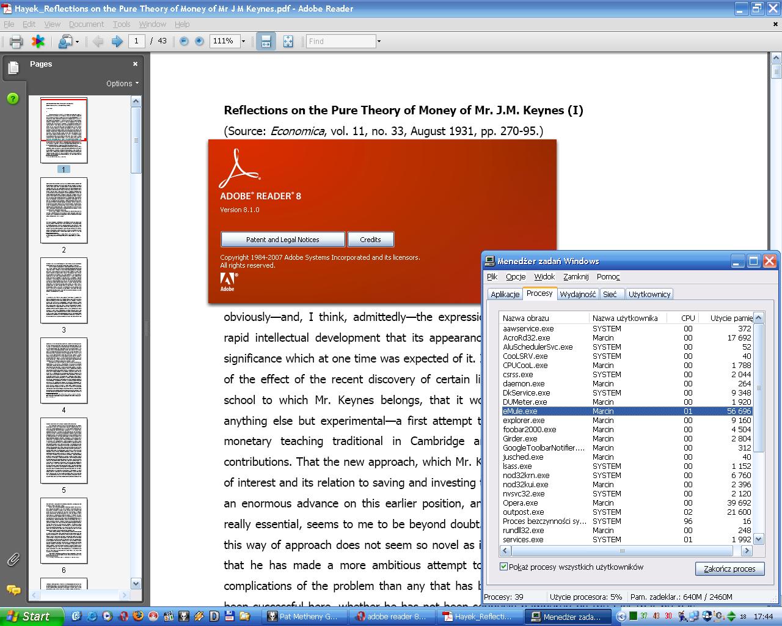Open the Window menu
The width and height of the screenshot is (782, 626).
pos(152,24)
